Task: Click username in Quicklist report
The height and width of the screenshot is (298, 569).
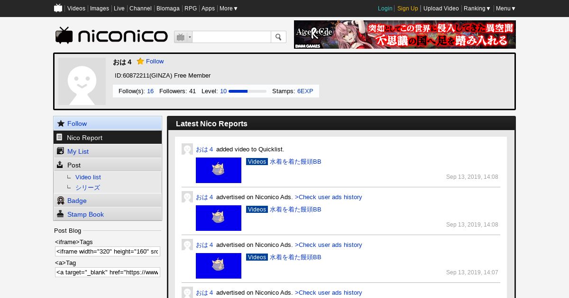Action: 204,149
